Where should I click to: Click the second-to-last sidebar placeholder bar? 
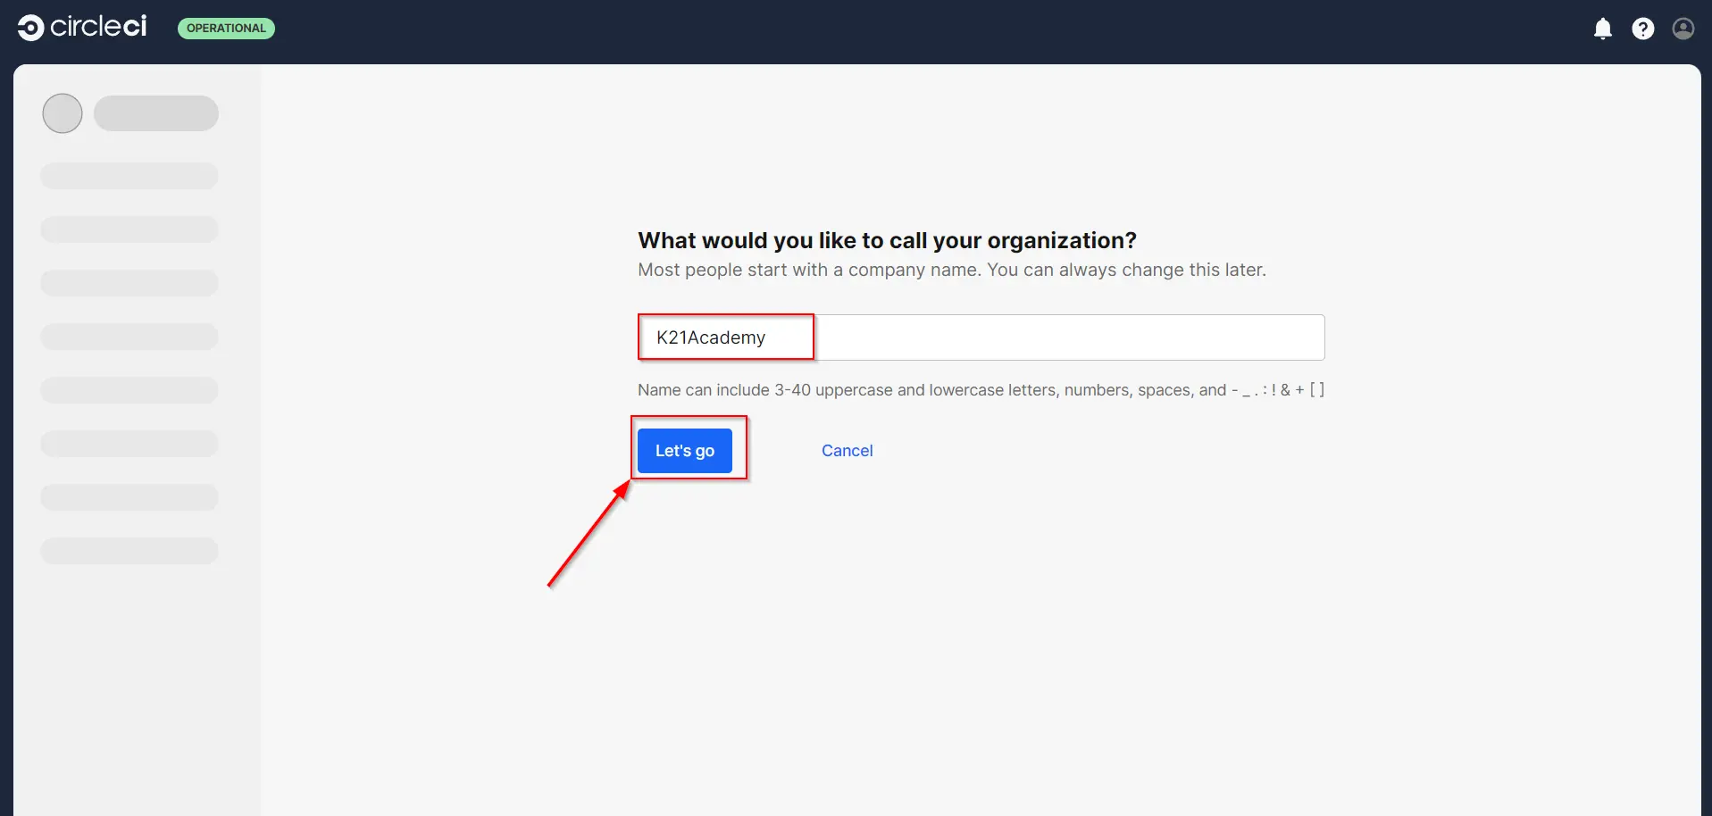(129, 497)
